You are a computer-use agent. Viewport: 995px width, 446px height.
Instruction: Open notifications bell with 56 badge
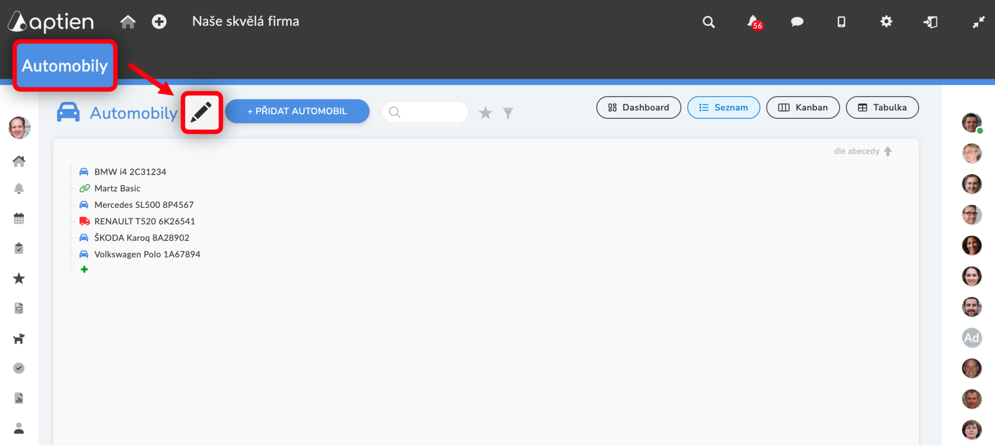[754, 22]
